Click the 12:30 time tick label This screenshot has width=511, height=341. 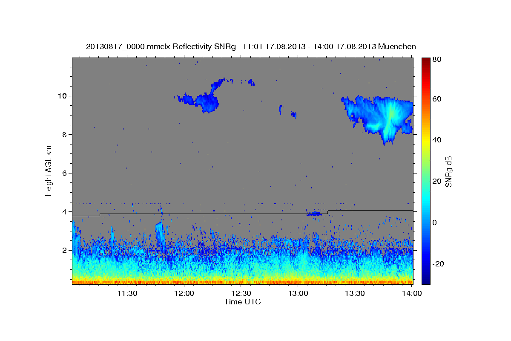coord(241,293)
